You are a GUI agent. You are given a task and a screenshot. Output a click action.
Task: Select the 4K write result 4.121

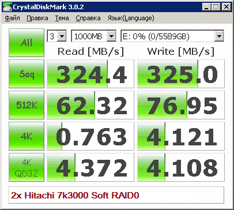click(x=181, y=136)
